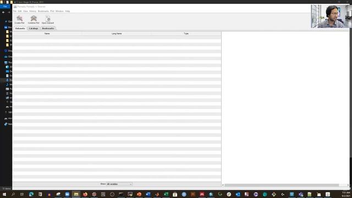
Task: Click the Back arrow in File Explorer
Action: (x=3, y=12)
